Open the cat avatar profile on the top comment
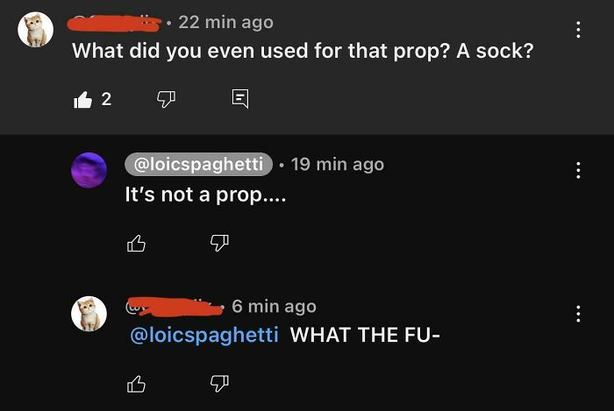Image resolution: width=614 pixels, height=411 pixels. tap(36, 31)
